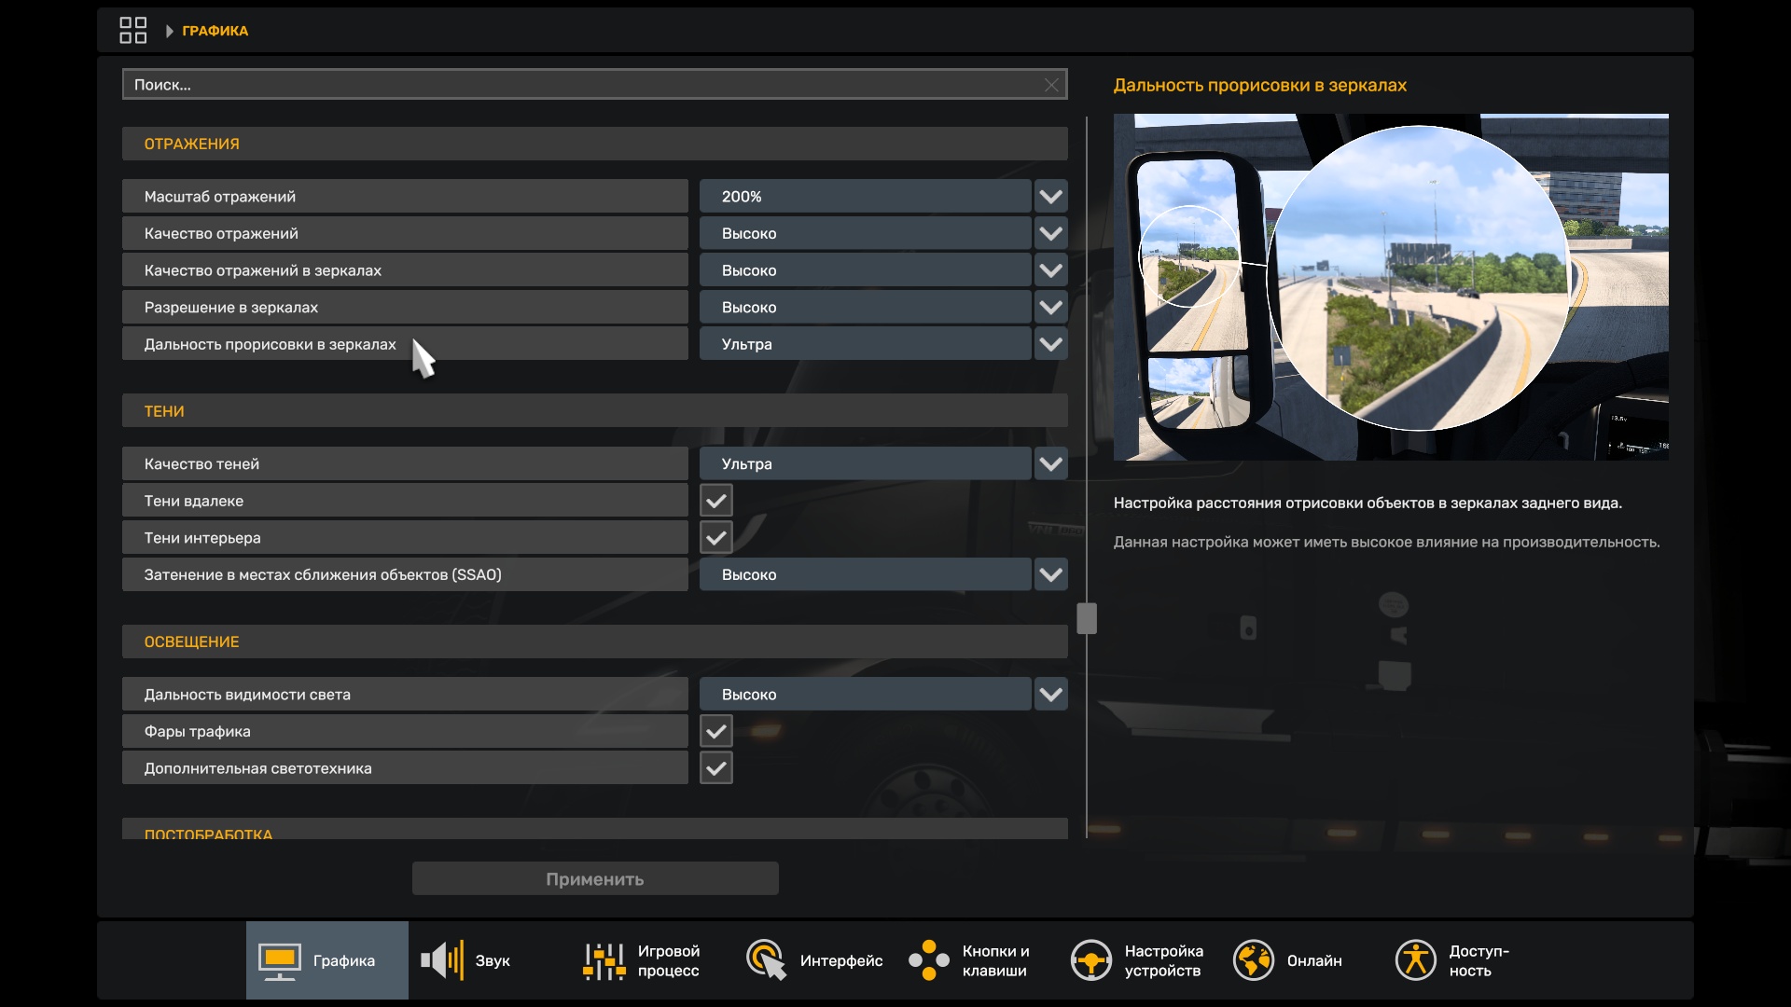The width and height of the screenshot is (1791, 1007).
Task: Click the Графика monitor icon
Action: (279, 961)
